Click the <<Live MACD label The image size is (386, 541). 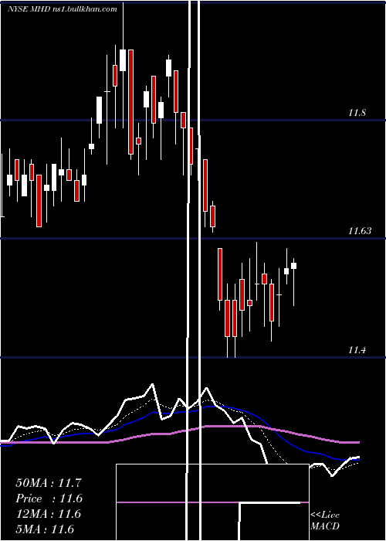[x=325, y=520]
